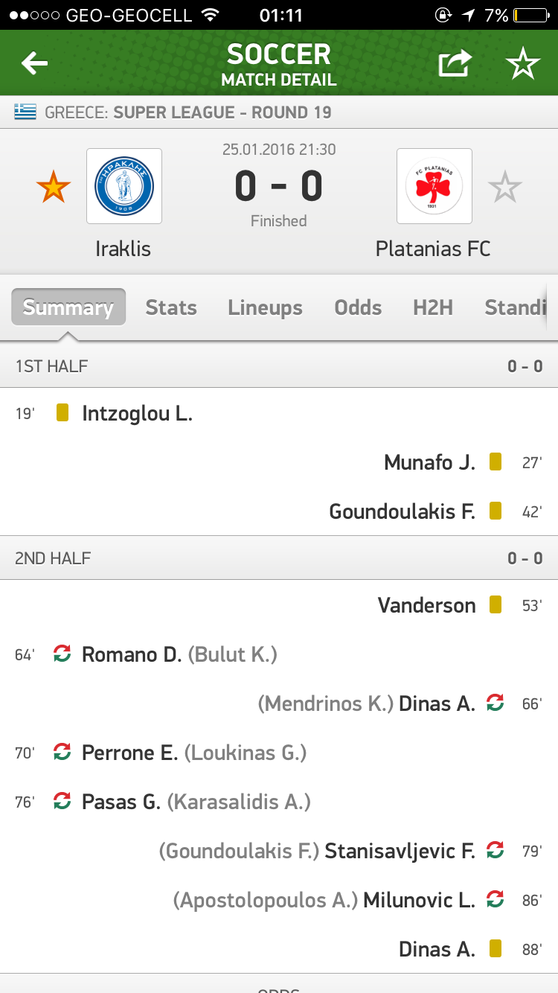The width and height of the screenshot is (558, 993).
Task: Tap Vanderson's yellow card icon
Action: point(496,604)
